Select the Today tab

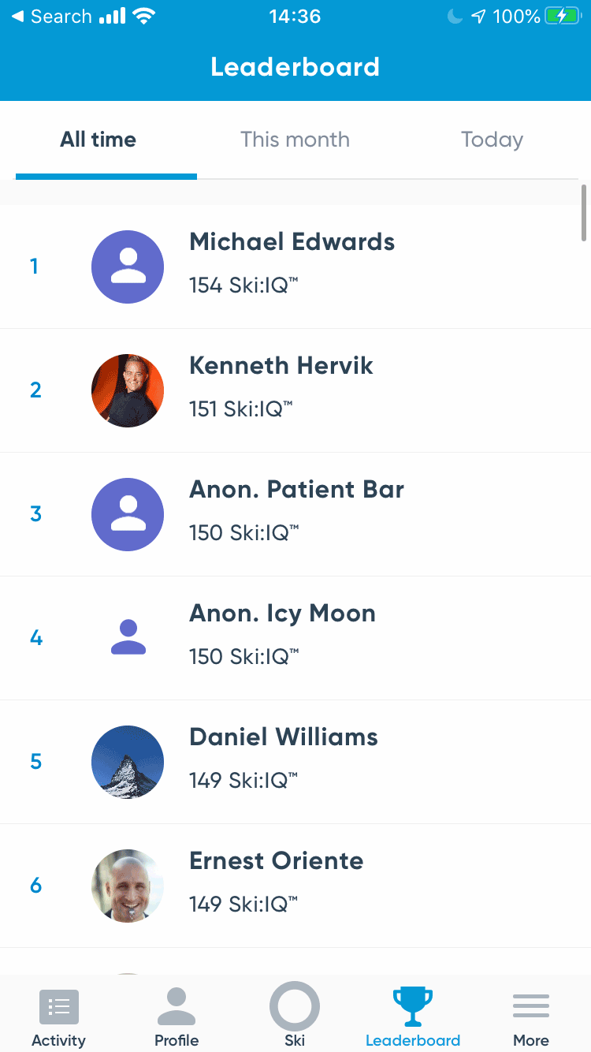click(x=492, y=140)
